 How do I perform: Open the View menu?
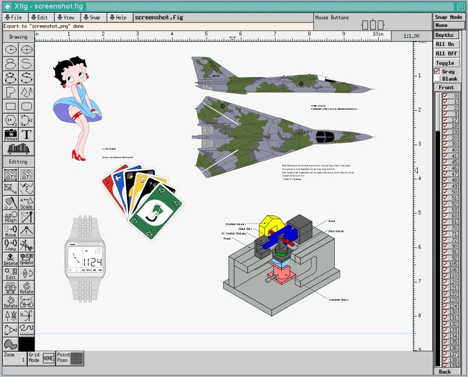click(67, 18)
